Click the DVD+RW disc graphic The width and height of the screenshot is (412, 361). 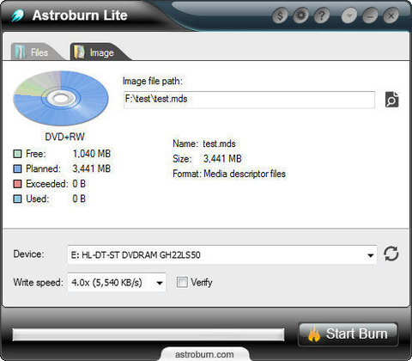point(61,98)
